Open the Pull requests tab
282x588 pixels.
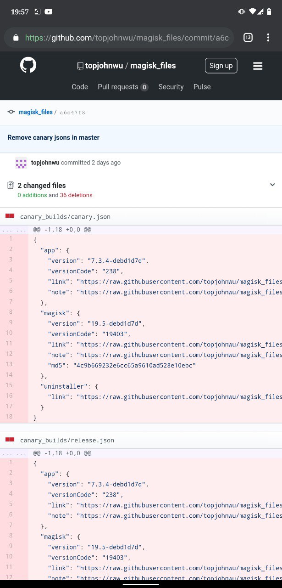(123, 87)
